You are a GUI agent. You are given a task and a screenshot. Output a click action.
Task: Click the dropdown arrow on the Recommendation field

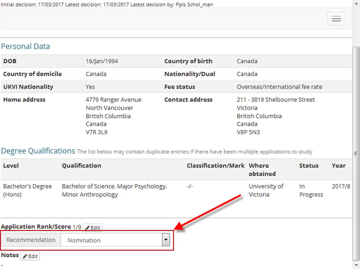click(x=166, y=240)
